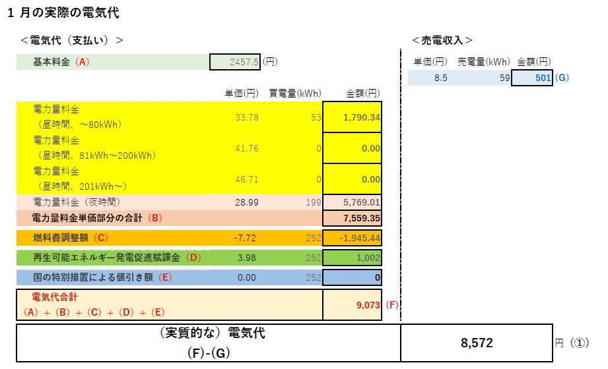Click the nighttime unit price 28.99 cell
This screenshot has width=608, height=369.
(241, 202)
